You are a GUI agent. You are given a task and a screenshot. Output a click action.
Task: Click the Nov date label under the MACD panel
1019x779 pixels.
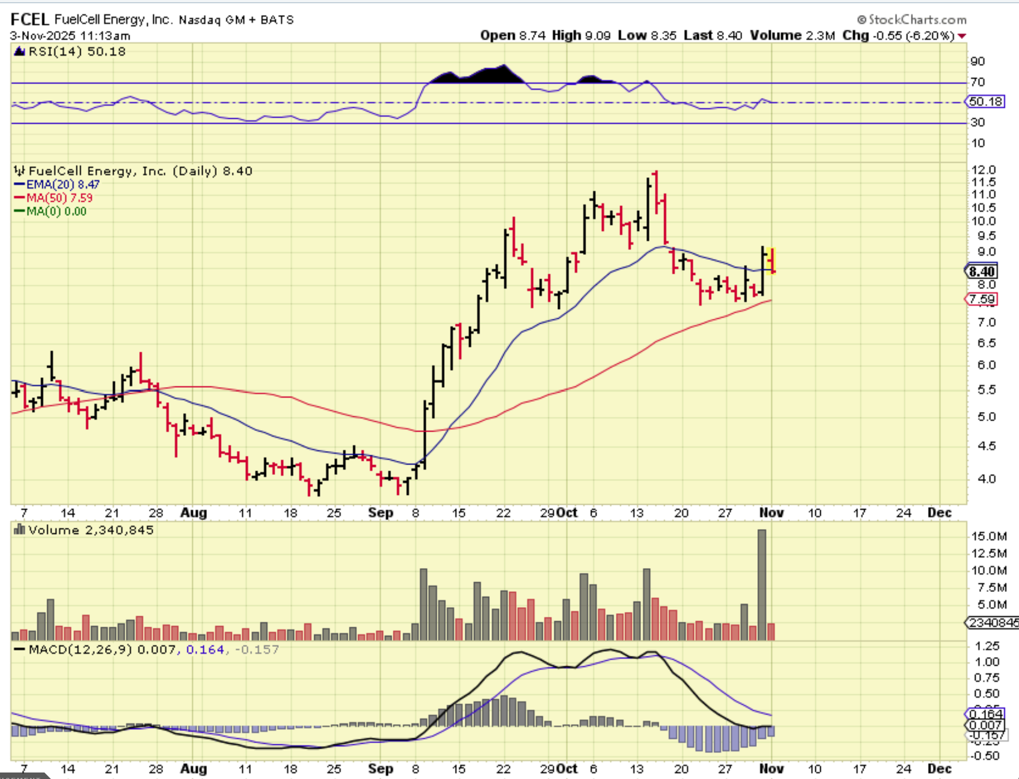coord(771,769)
